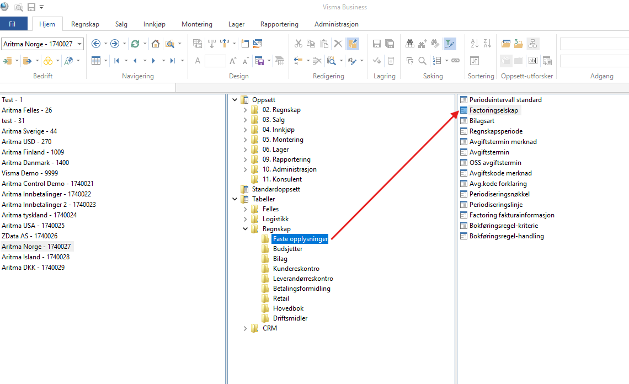The height and width of the screenshot is (384, 629).
Task: Jump to first record navigation icon
Action: click(117, 61)
